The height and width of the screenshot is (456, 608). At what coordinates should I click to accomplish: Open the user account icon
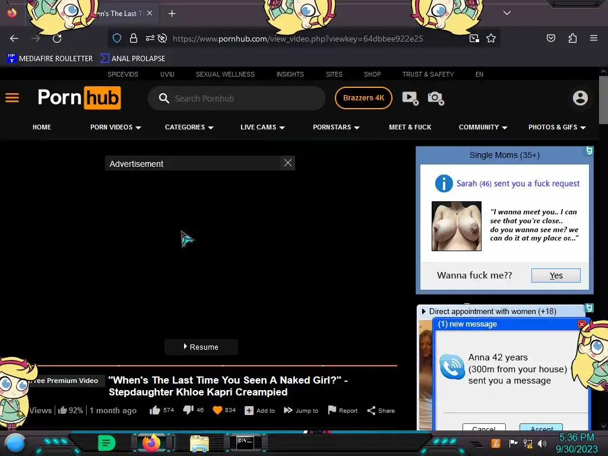[580, 98]
